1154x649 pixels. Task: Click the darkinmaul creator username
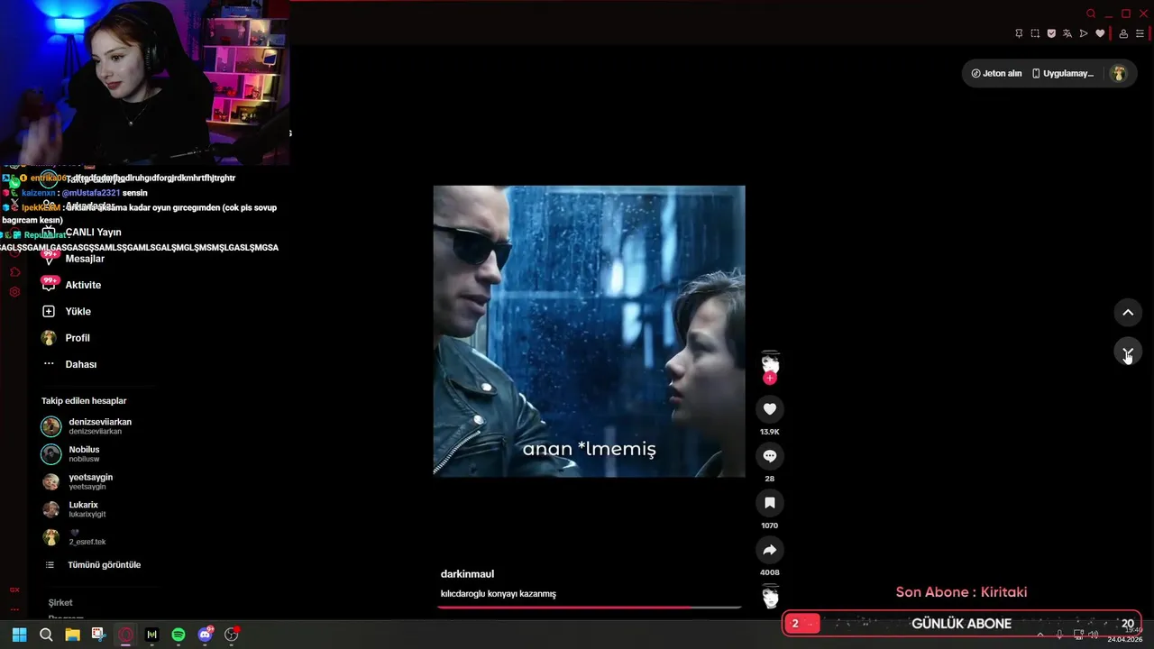(x=467, y=574)
